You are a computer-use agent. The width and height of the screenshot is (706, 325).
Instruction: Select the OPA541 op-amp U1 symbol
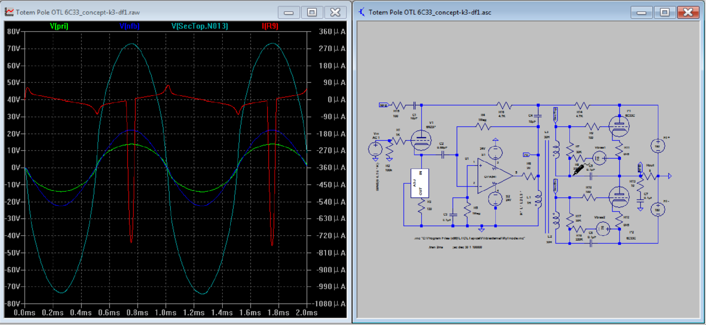(x=495, y=176)
